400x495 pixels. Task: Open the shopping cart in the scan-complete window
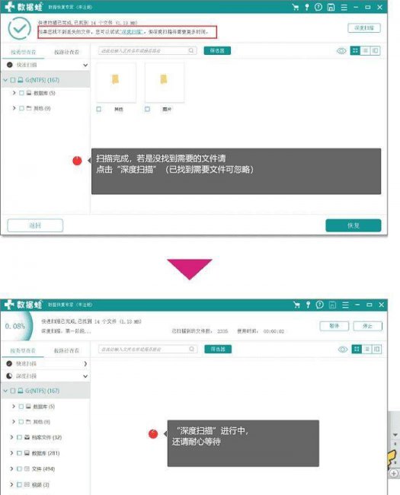[x=296, y=7]
